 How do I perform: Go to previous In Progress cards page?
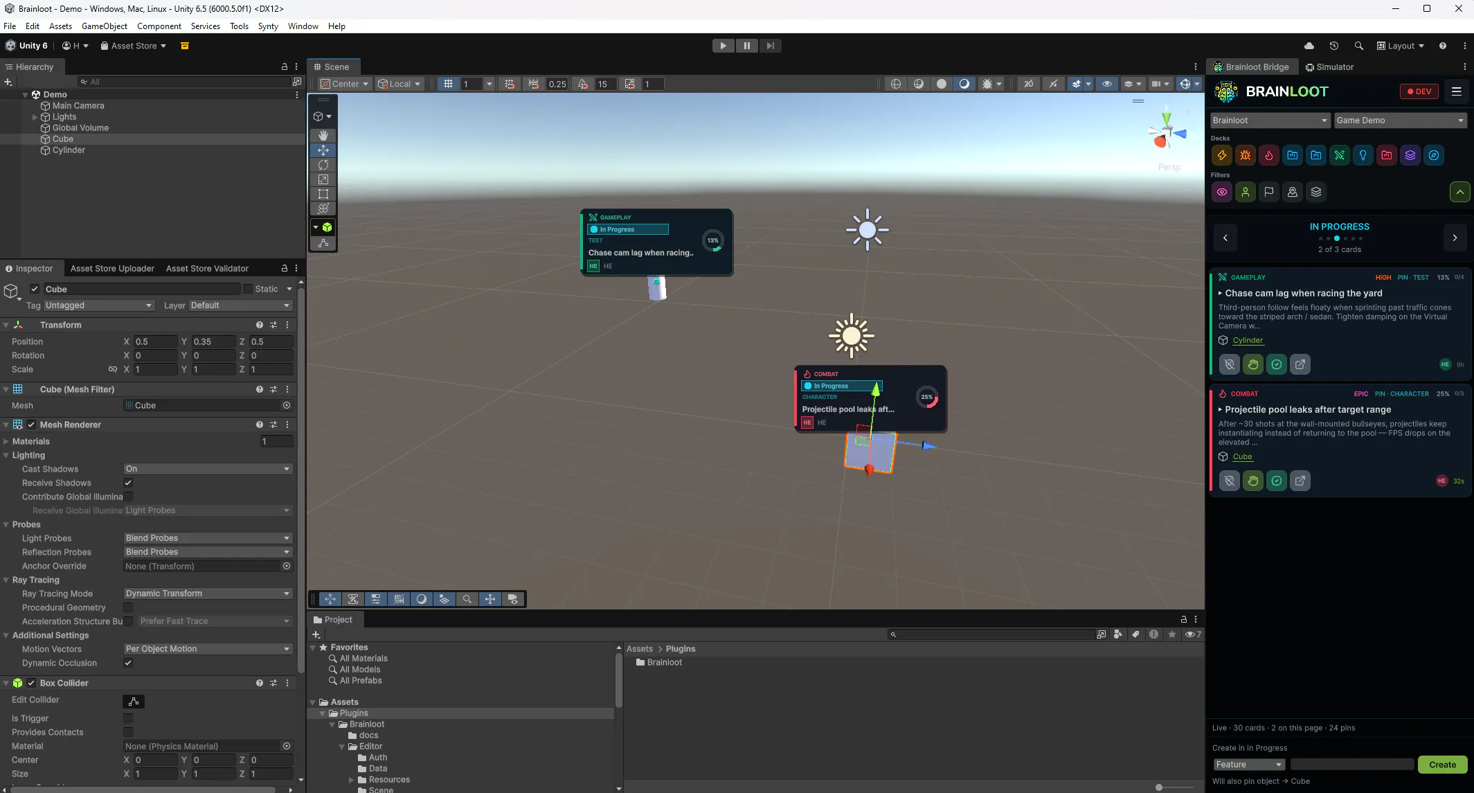[x=1225, y=238]
